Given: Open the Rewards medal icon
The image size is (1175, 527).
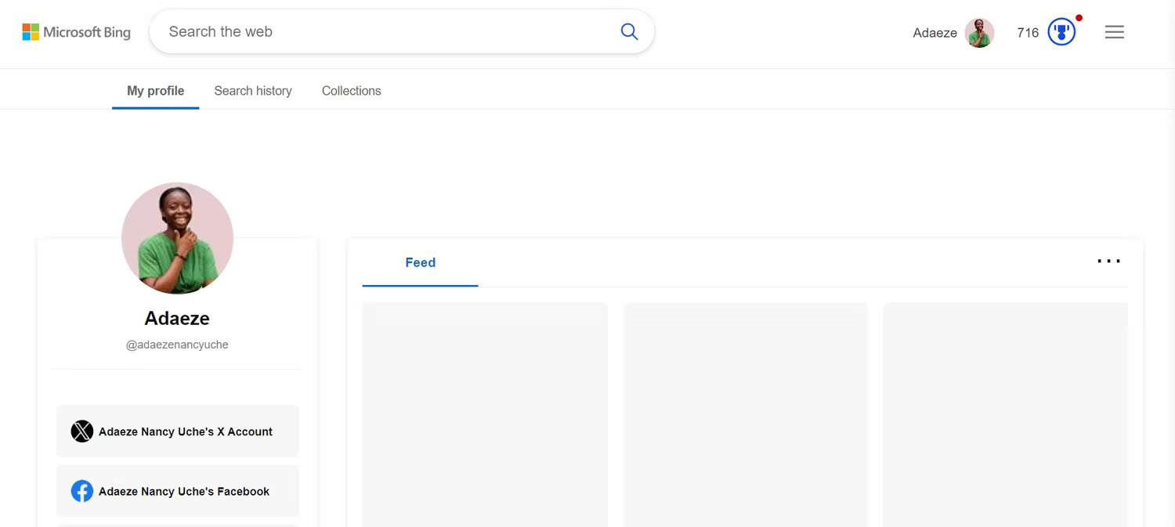Looking at the screenshot, I should tap(1061, 32).
